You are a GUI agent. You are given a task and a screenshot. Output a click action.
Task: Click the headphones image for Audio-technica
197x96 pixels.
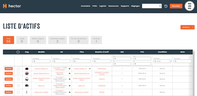[x=27, y=79]
